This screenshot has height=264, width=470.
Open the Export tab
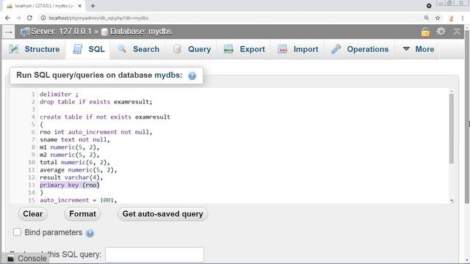pos(245,49)
